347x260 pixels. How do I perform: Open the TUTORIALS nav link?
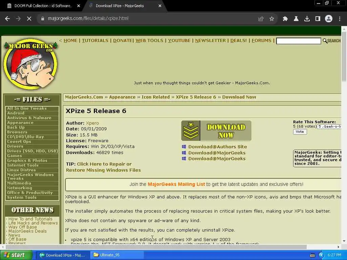(x=95, y=41)
